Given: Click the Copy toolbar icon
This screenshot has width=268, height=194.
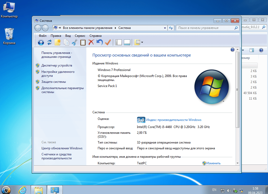Looking at the screenshot, I should coord(66,42).
